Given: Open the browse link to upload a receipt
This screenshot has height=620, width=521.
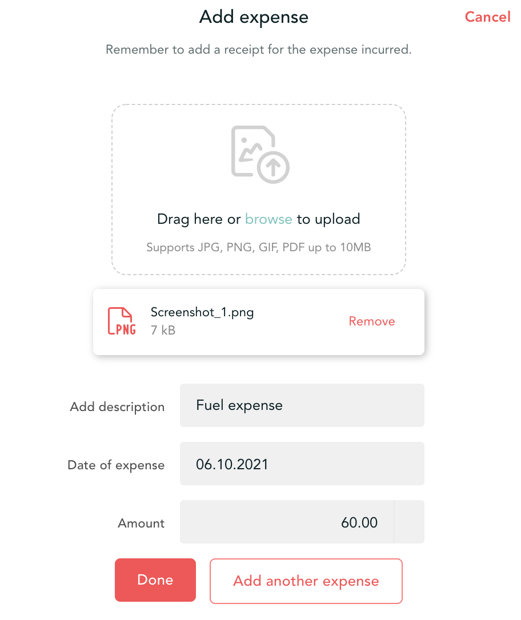Looking at the screenshot, I should (268, 219).
